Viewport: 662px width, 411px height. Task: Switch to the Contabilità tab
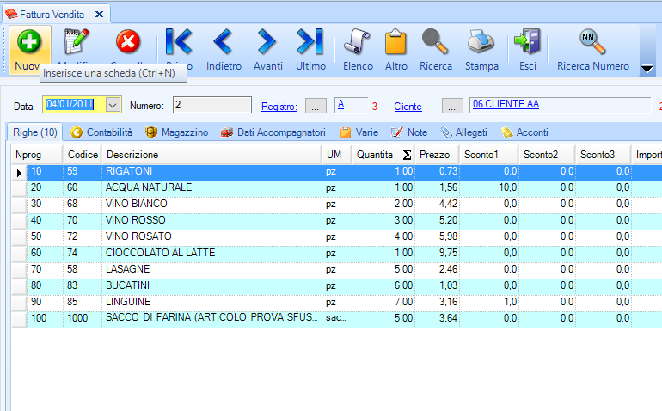click(101, 132)
